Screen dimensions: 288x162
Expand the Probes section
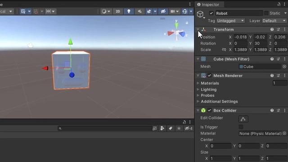point(198,95)
